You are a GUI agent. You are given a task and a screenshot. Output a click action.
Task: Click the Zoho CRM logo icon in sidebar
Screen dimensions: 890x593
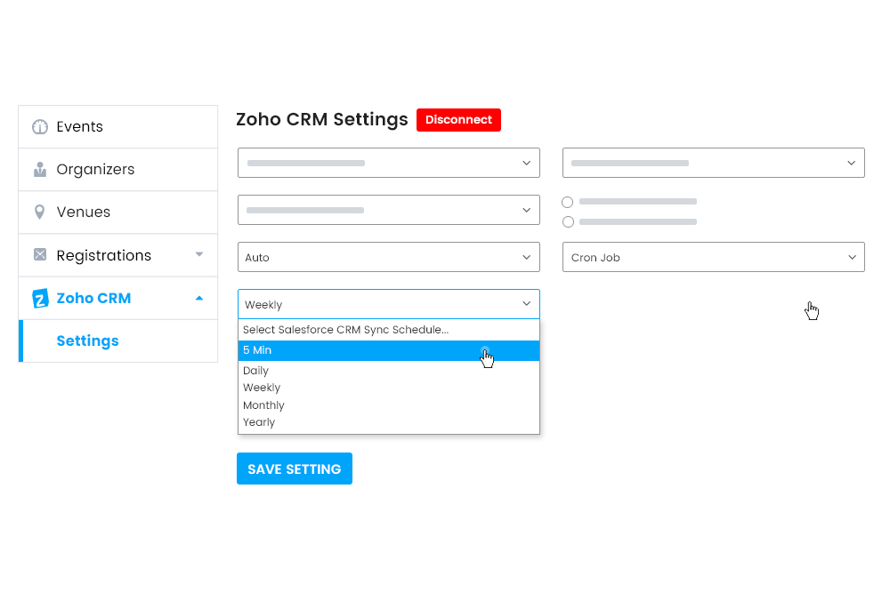[39, 298]
